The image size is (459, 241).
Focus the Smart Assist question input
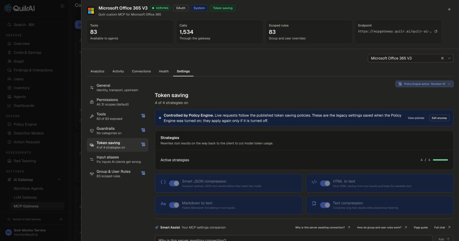coord(294,238)
